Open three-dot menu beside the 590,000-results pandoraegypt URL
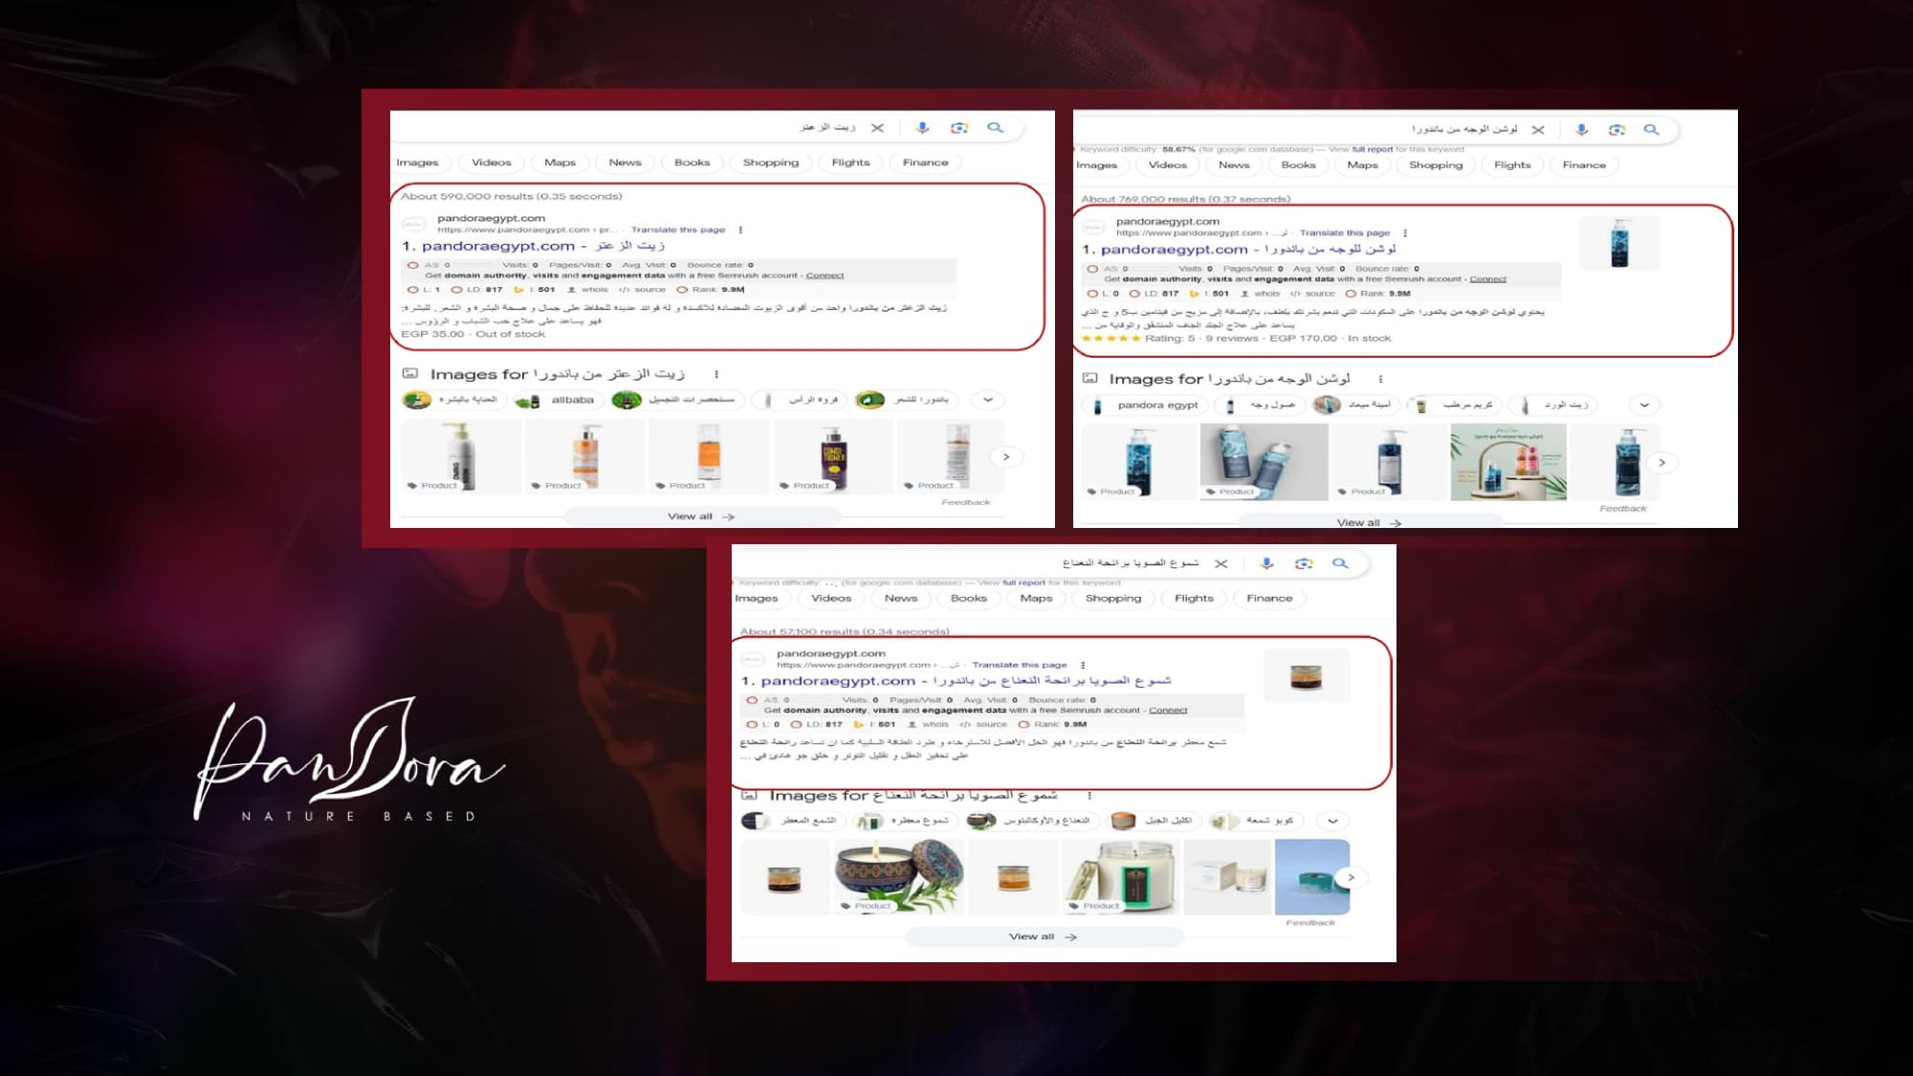 740,230
